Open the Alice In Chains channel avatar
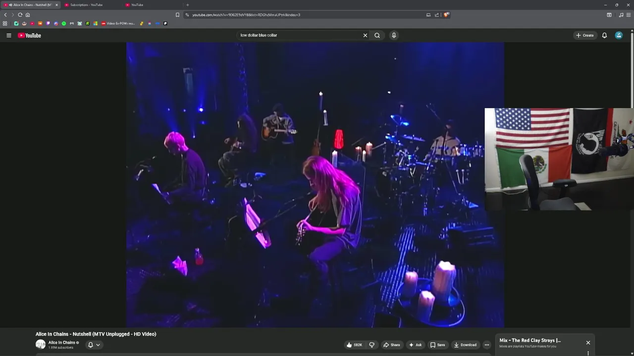The width and height of the screenshot is (634, 356). point(41,344)
